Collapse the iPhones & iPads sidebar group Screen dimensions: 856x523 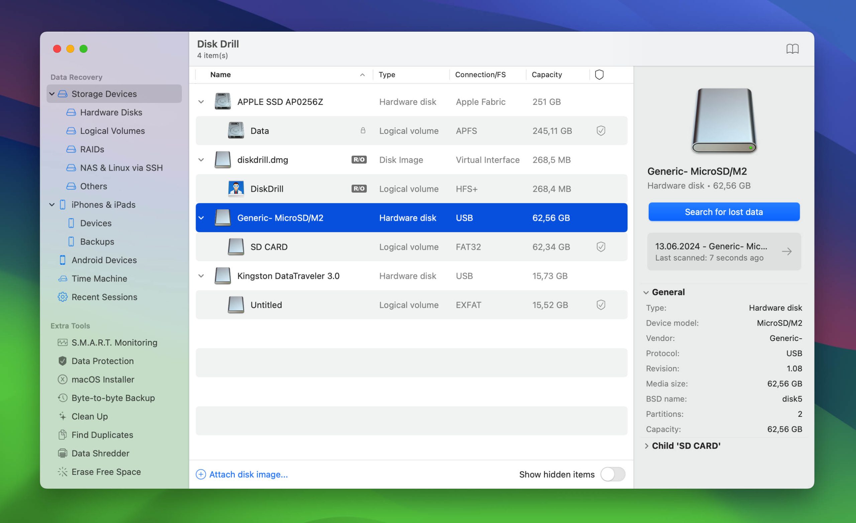(x=52, y=205)
